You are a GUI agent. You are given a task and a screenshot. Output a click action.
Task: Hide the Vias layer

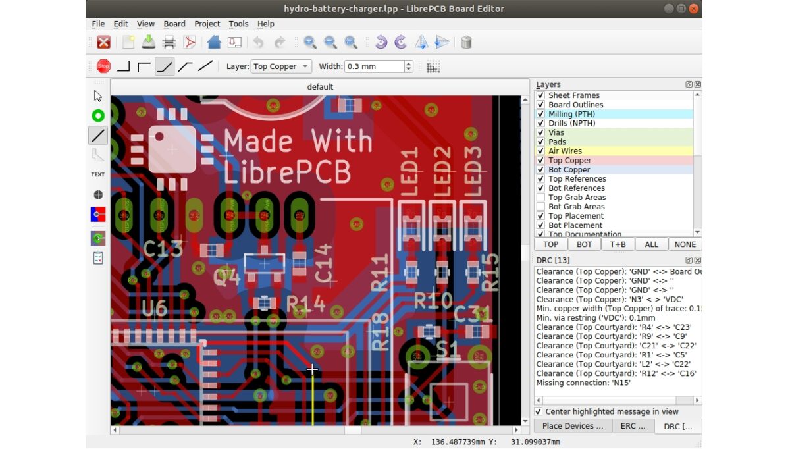540,132
